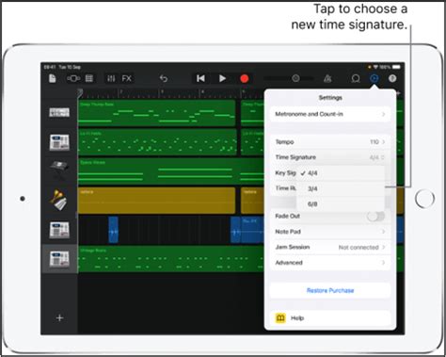Toggle the Fade Out switch

[x=375, y=216]
